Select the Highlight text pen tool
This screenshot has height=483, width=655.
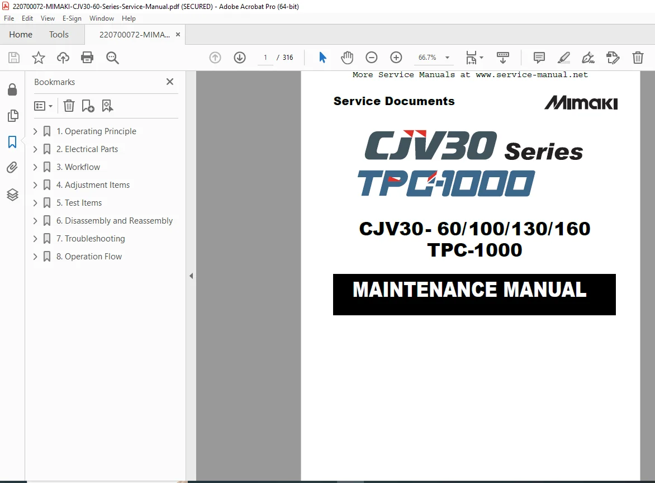[564, 58]
